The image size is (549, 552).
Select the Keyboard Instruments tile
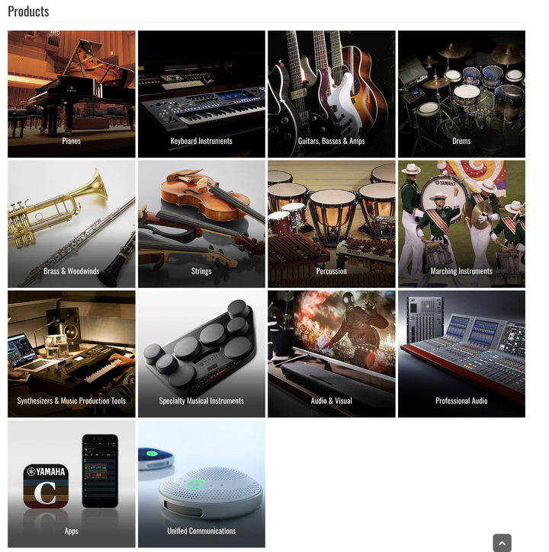tap(201, 94)
